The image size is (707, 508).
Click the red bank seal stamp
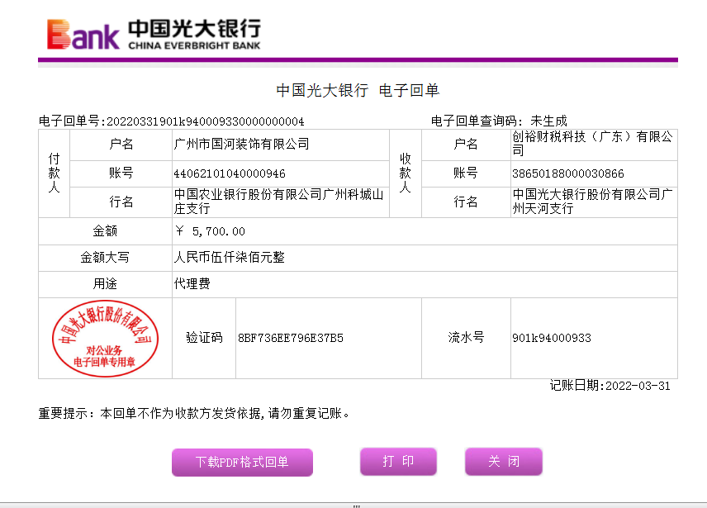pos(105,338)
